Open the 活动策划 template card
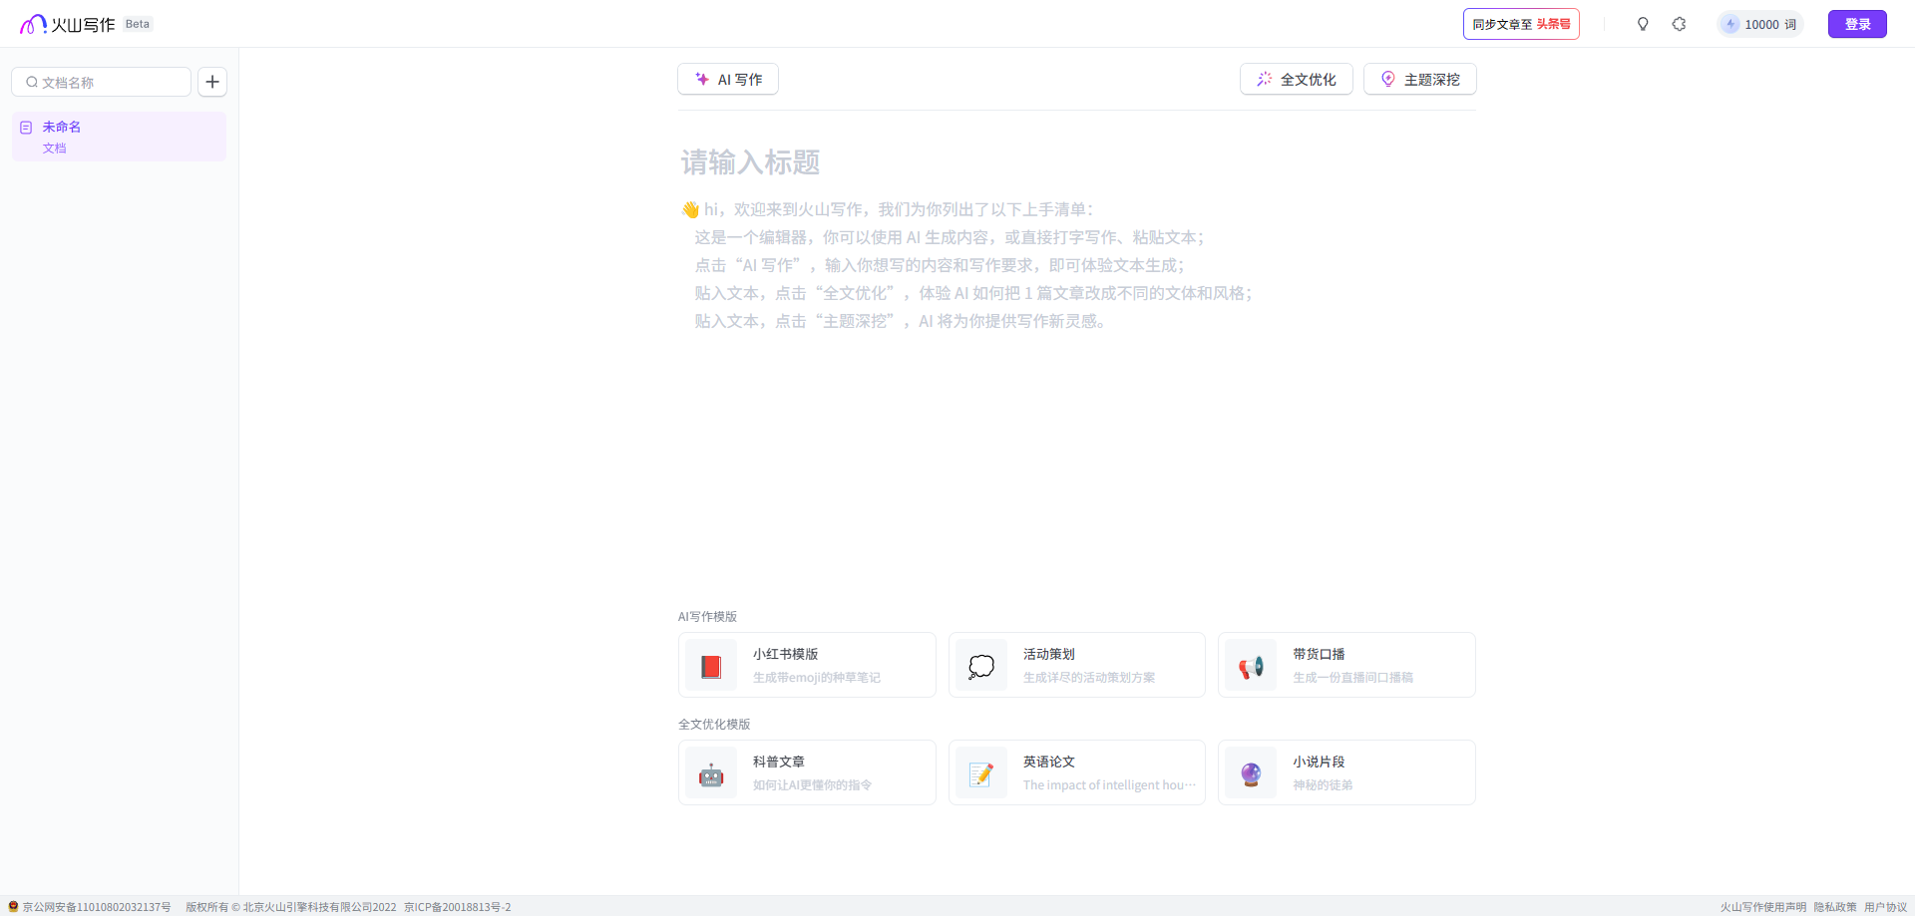The width and height of the screenshot is (1915, 916). click(1076, 665)
